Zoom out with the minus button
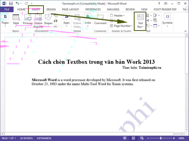Viewport: 189px width, 141px height. click(148, 138)
